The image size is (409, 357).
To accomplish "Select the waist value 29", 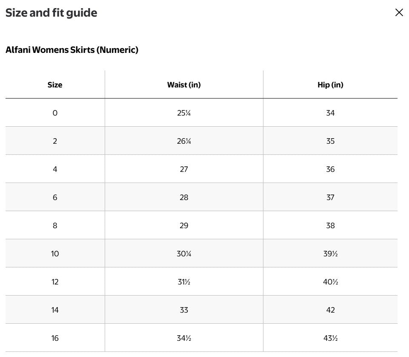I will tap(184, 226).
